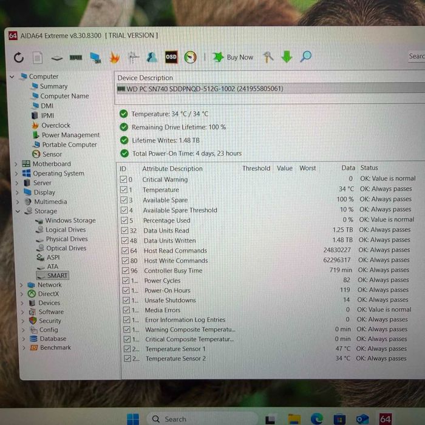Uncheck the Critical Warning checkbox
425x425 pixels.
click(124, 180)
